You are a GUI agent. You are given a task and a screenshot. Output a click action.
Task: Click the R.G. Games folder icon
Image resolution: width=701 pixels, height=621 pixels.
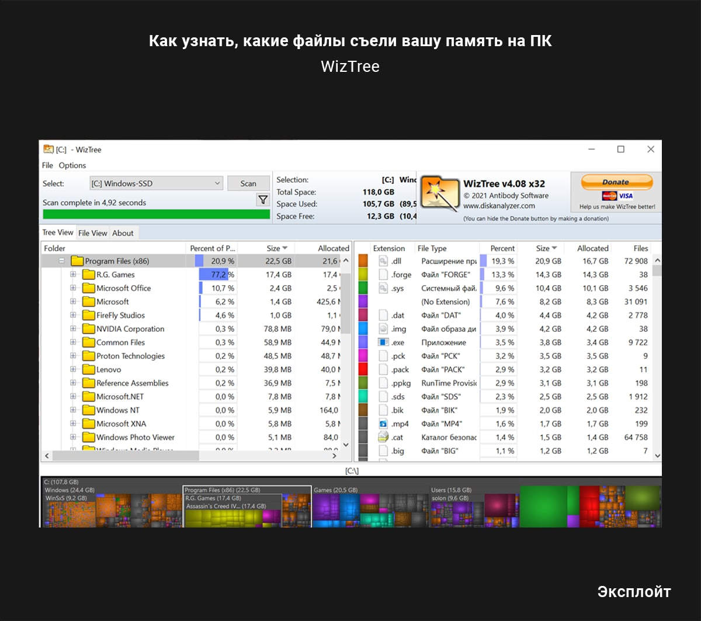coord(89,275)
